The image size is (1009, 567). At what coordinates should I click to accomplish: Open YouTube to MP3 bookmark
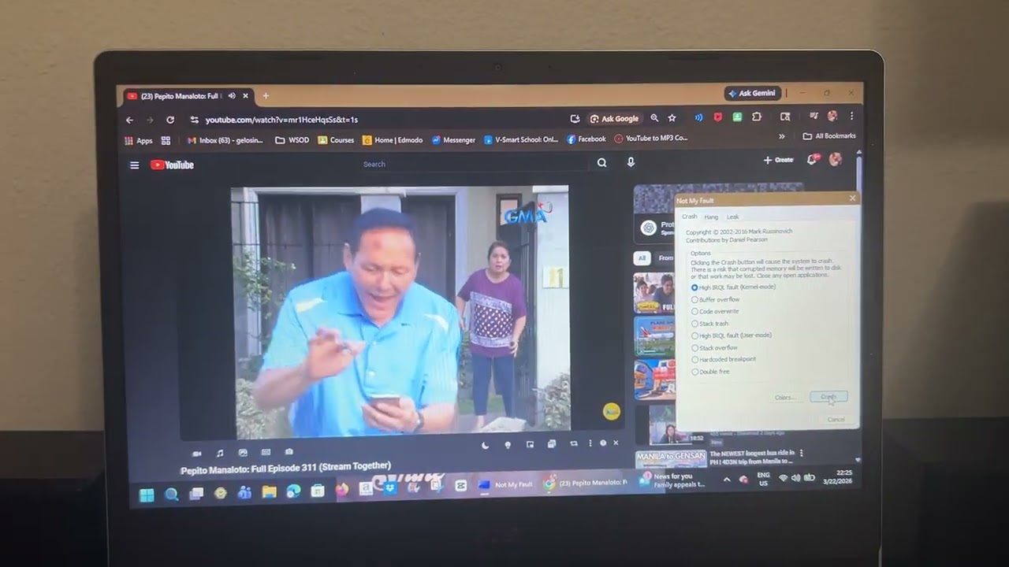pos(651,139)
